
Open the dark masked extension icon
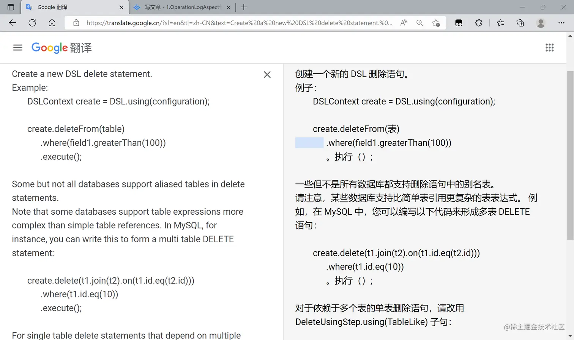[x=459, y=23]
